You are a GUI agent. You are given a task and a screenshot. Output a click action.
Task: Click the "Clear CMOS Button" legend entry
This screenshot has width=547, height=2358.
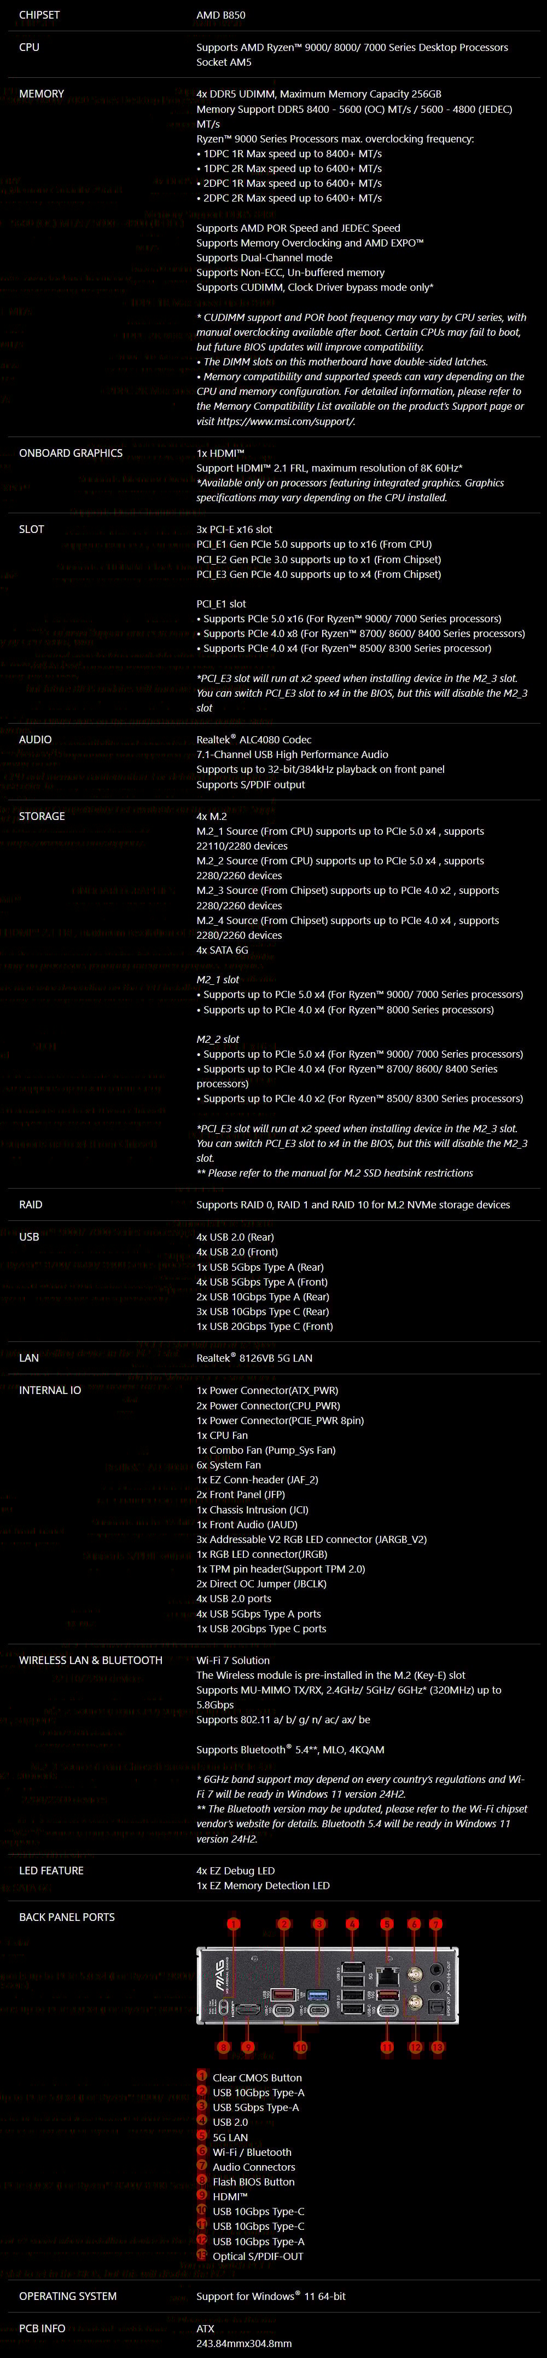point(256,2077)
